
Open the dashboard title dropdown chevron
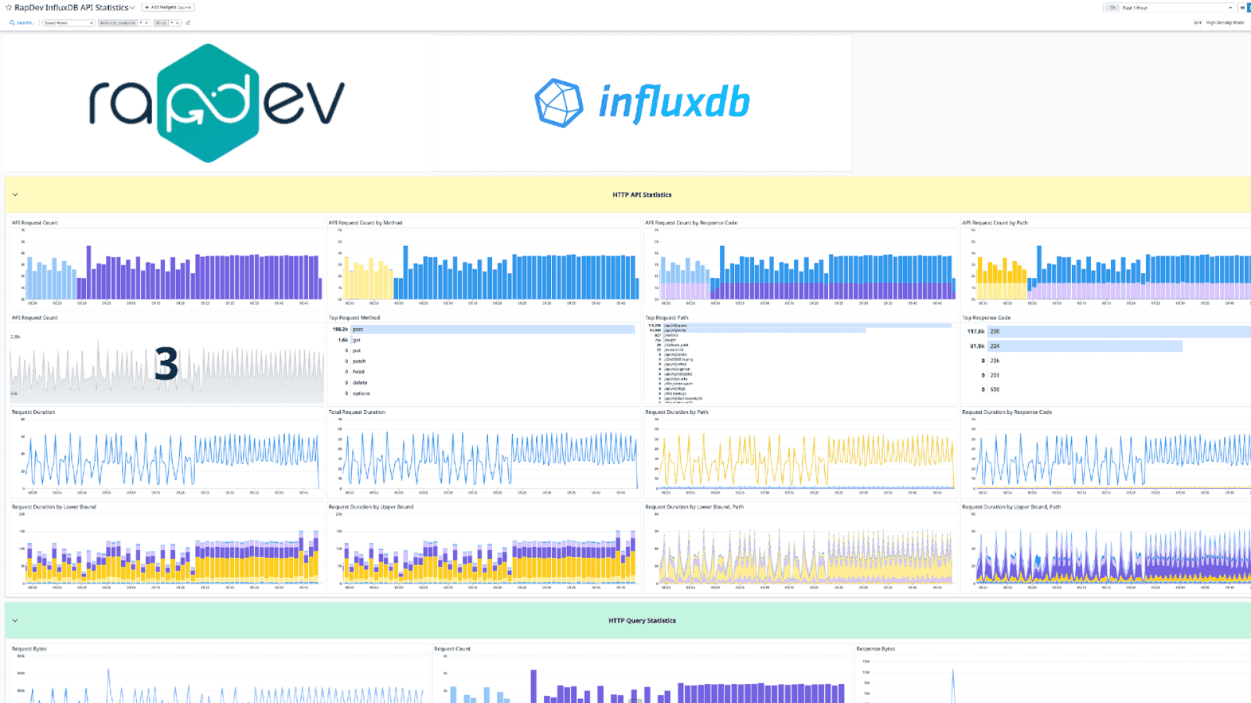click(x=132, y=8)
